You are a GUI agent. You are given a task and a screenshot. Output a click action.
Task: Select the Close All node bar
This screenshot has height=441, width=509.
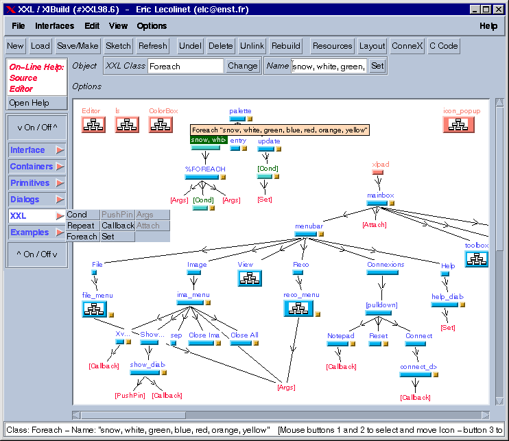click(x=241, y=343)
